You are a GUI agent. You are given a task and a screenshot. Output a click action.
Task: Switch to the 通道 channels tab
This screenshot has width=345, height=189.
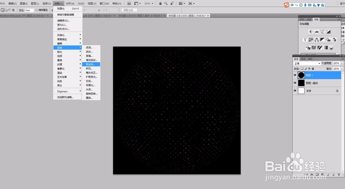point(303,59)
